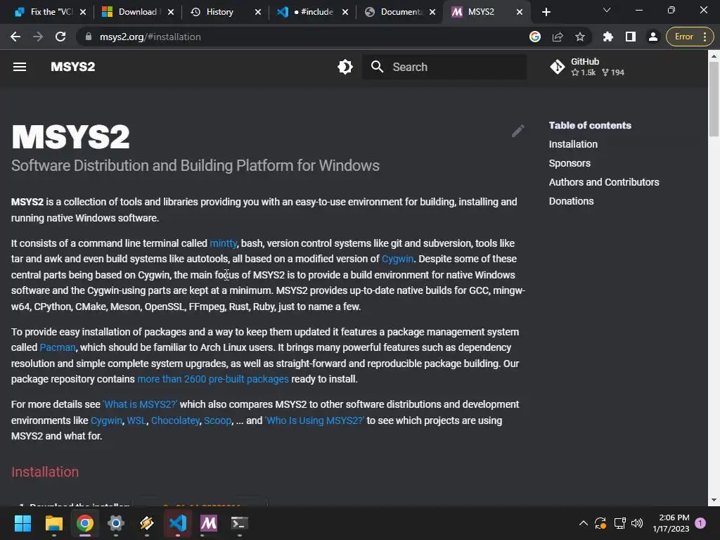Image resolution: width=720 pixels, height=540 pixels.
Task: Click the site lock security icon
Action: [x=88, y=37]
